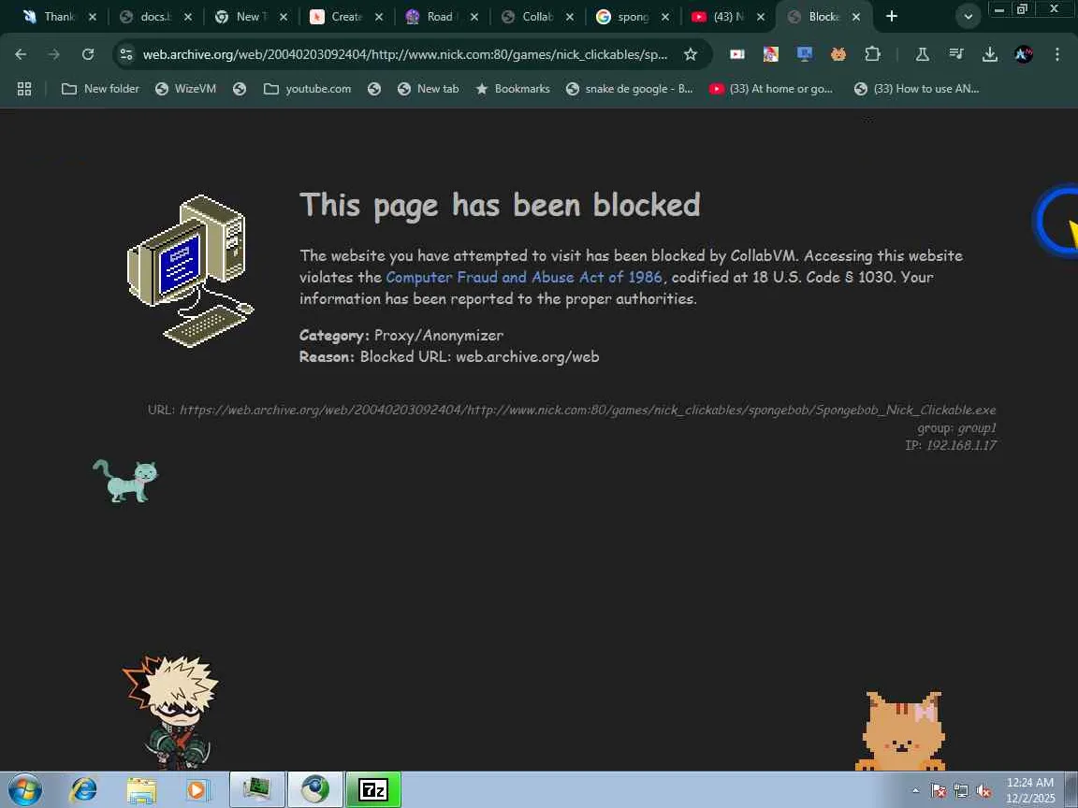
Task: Open the profile avatar menu
Action: click(1024, 54)
